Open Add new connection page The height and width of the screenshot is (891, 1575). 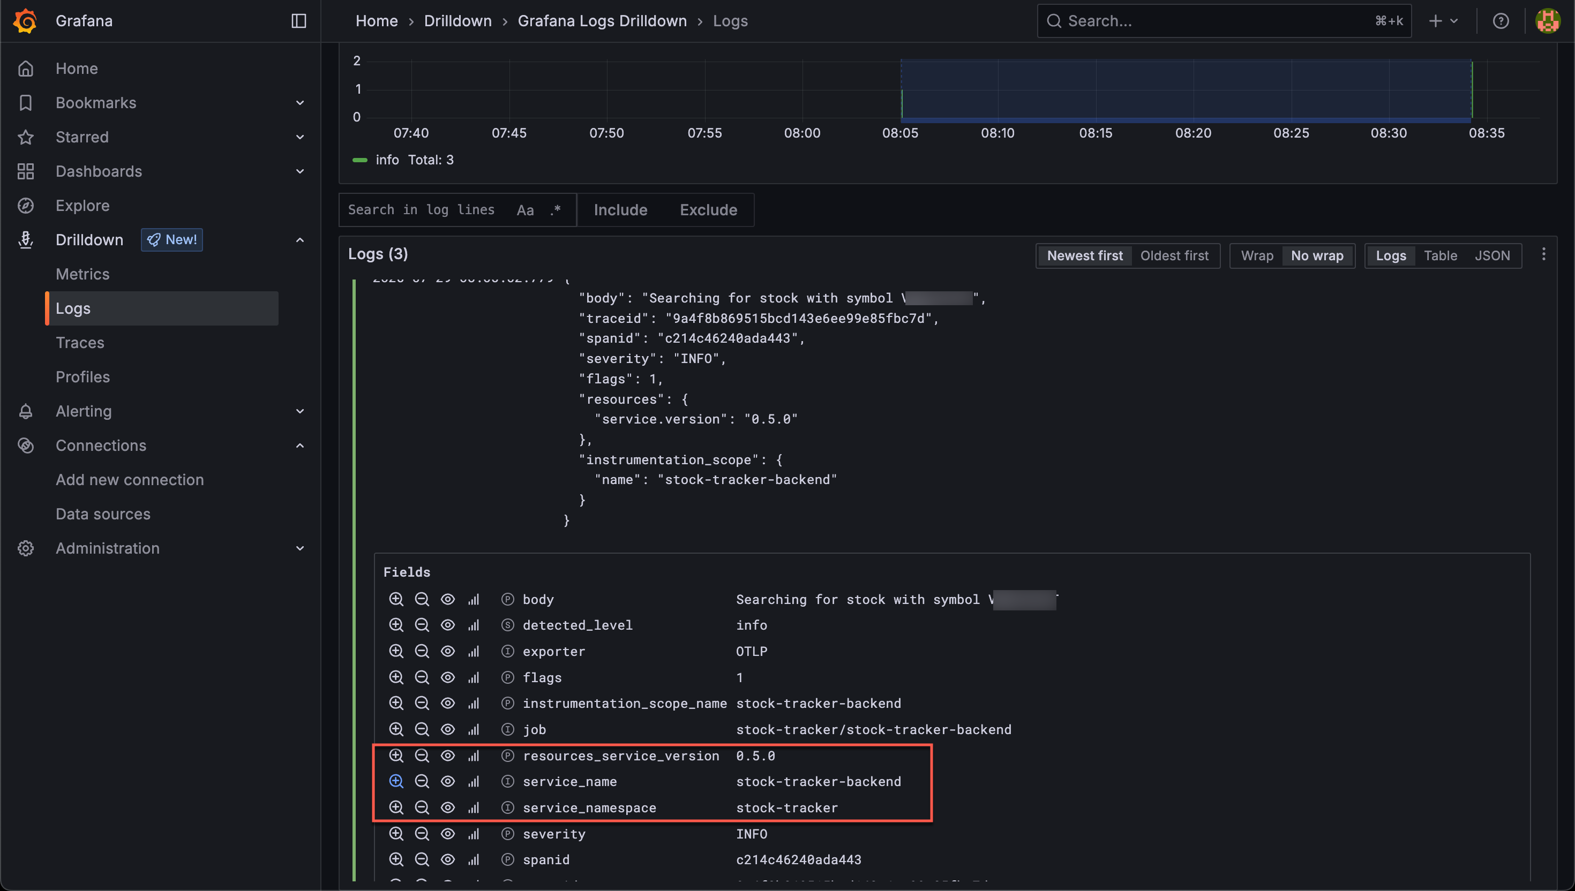click(x=130, y=480)
